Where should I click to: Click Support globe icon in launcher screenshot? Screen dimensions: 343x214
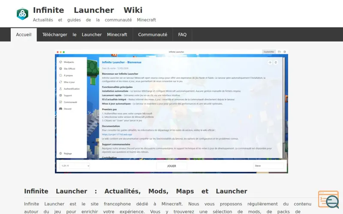pos(60,95)
